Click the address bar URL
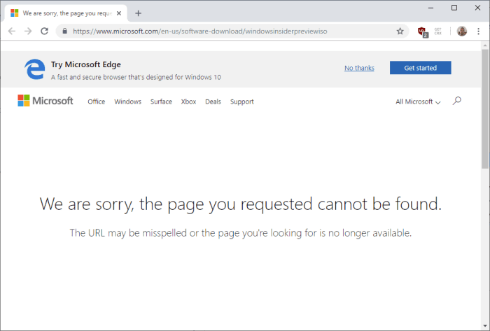 click(x=200, y=31)
